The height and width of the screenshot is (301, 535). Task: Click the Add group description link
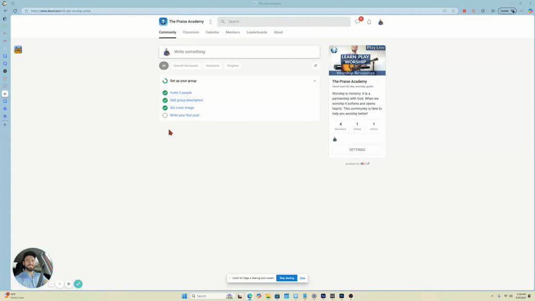coord(187,100)
